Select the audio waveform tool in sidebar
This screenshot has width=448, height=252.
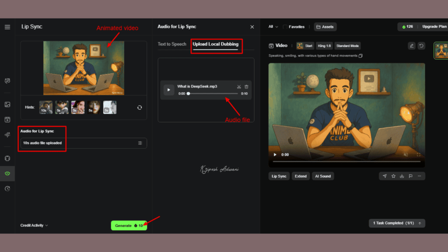[x=7, y=134]
